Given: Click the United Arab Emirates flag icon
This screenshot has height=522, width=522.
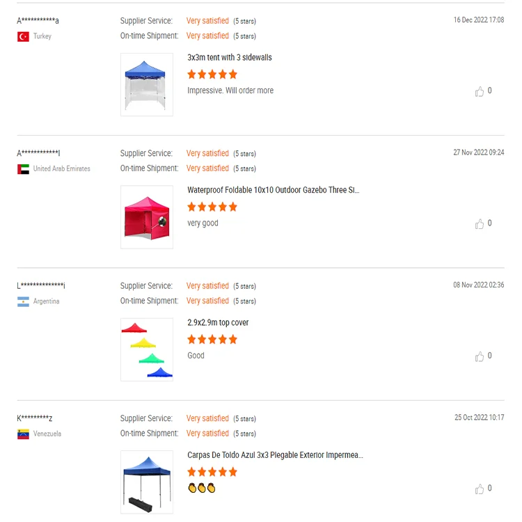Looking at the screenshot, I should (23, 169).
